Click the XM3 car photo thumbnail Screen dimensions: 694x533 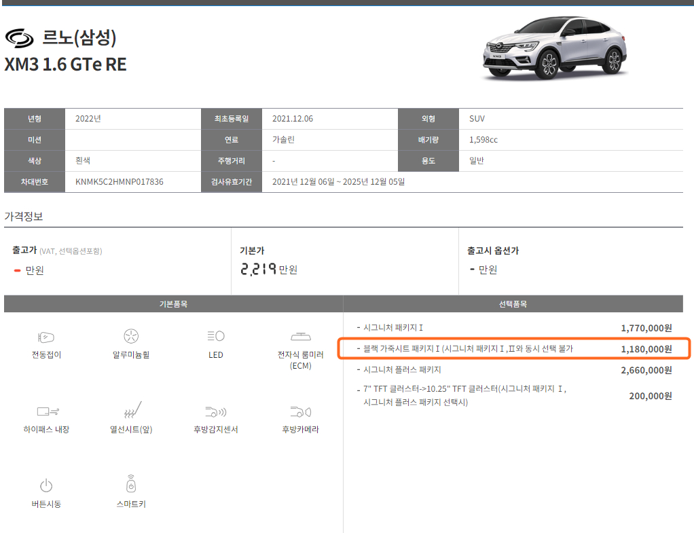[555, 48]
